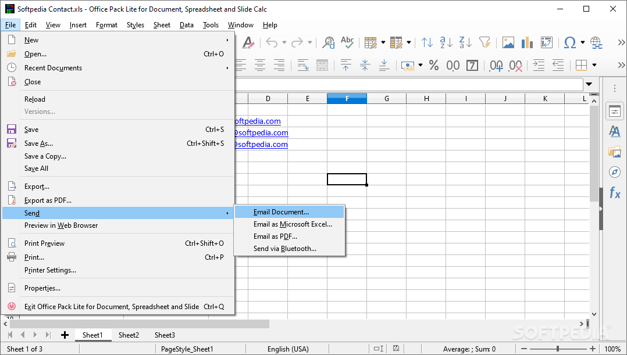Open the Edit menu
This screenshot has width=627, height=355.
(x=30, y=25)
